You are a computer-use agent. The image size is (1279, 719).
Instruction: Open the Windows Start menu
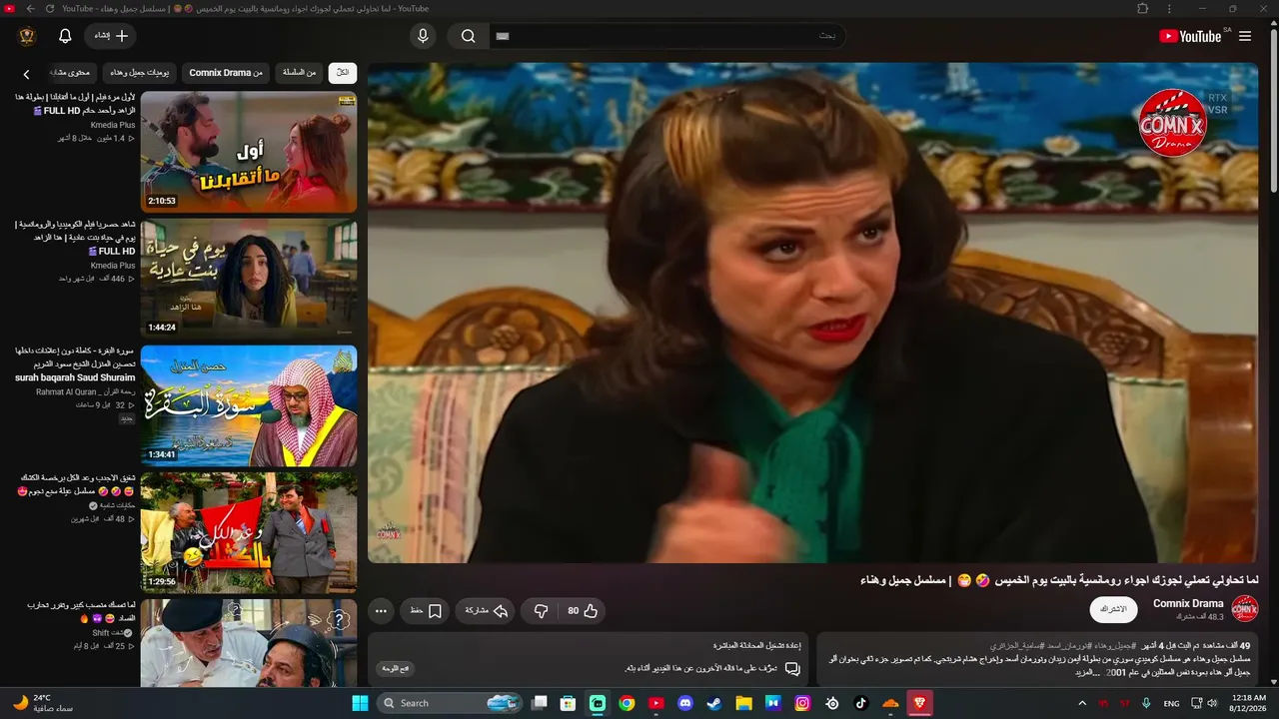(x=360, y=703)
